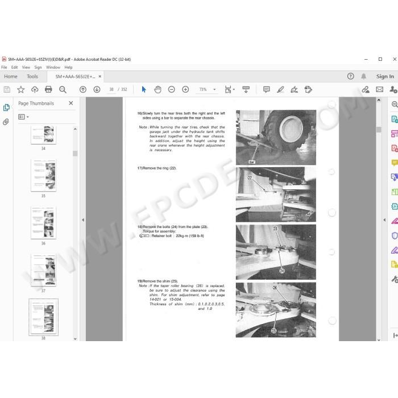Open the Help menu
The height and width of the screenshot is (398, 398).
(x=69, y=67)
